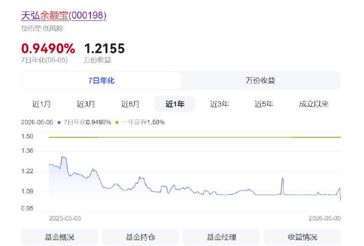Click the 2026-05-05 x-axis end date

tap(324, 218)
